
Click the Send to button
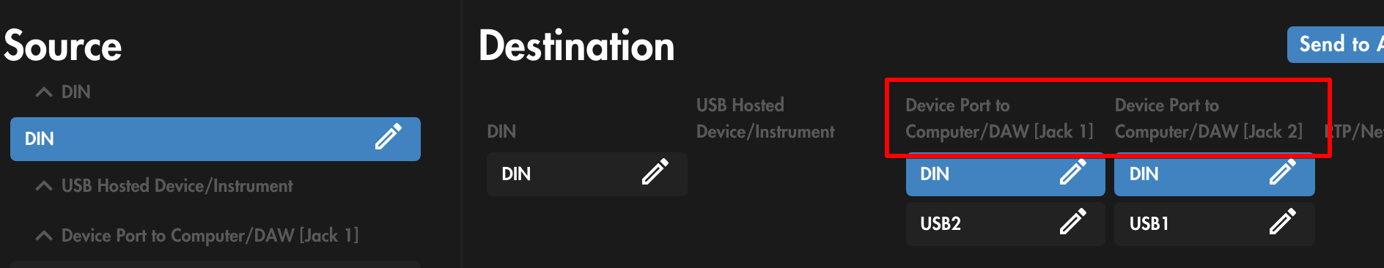click(1336, 45)
